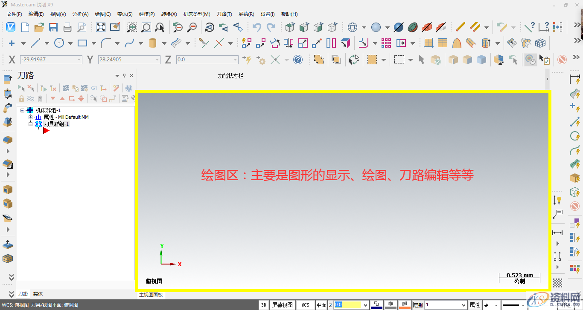Select the Fit to Screen icon
This screenshot has width=583, height=310.
[100, 27]
